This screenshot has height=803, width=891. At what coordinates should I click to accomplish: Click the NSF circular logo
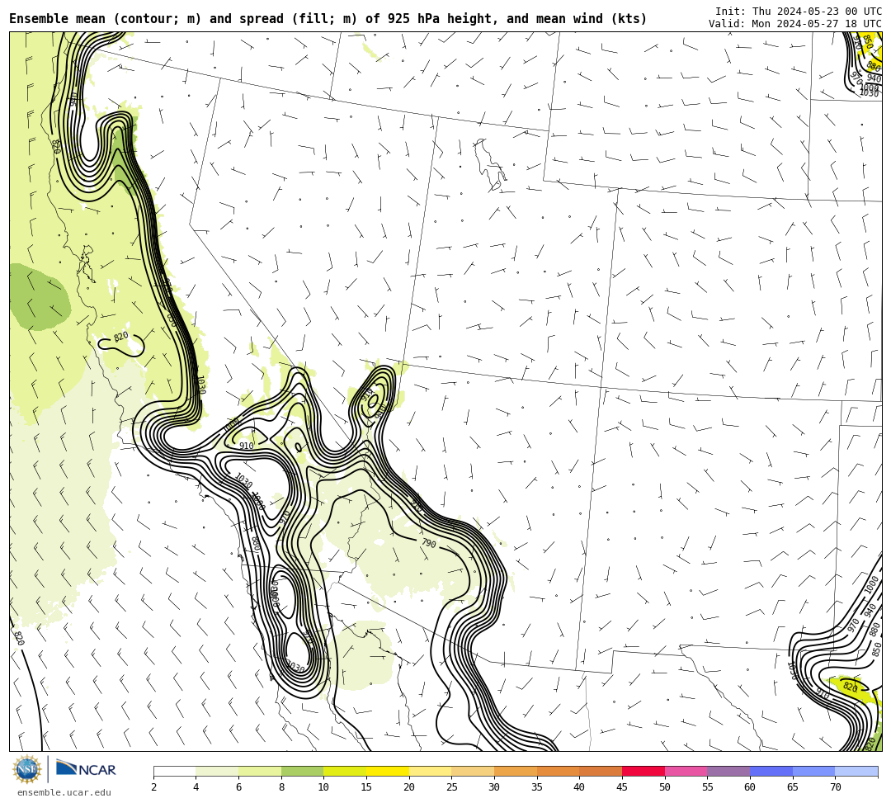(x=27, y=769)
